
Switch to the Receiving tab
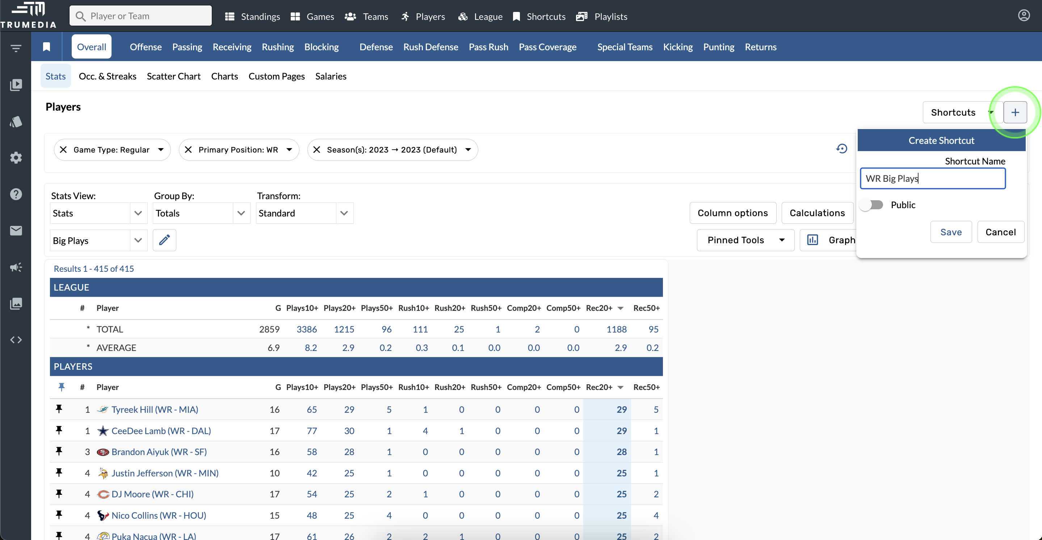[x=232, y=47]
